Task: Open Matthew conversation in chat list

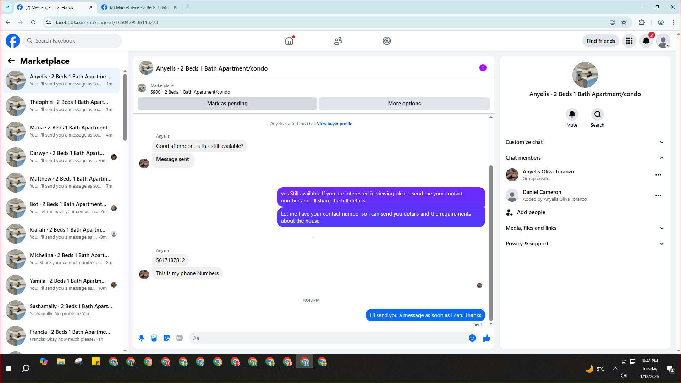Action: [x=61, y=182]
